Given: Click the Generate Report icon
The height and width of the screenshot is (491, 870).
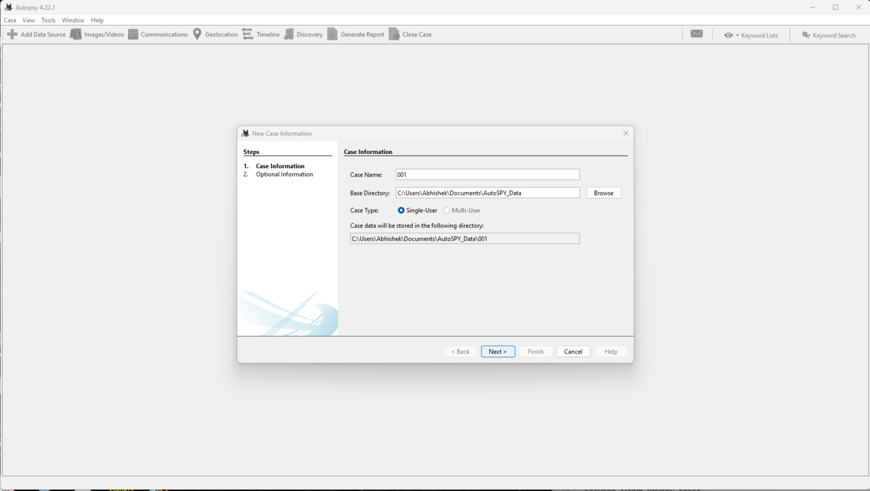Looking at the screenshot, I should pyautogui.click(x=332, y=35).
